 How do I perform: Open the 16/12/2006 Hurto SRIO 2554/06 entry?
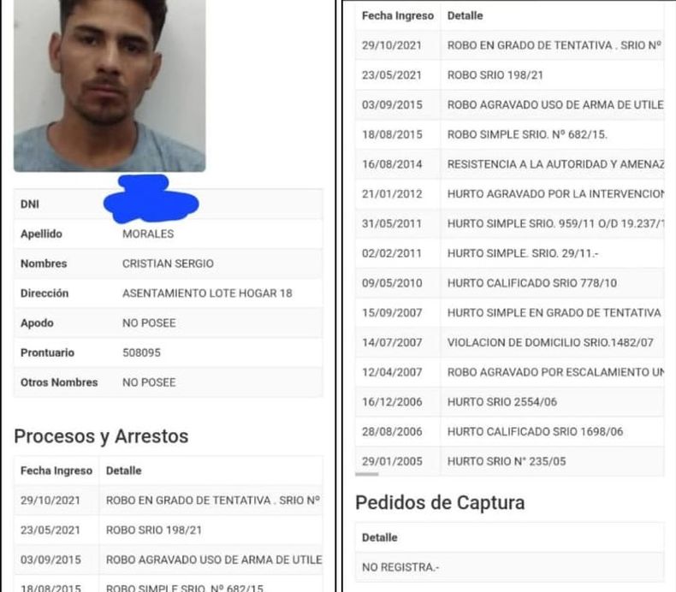click(510, 402)
